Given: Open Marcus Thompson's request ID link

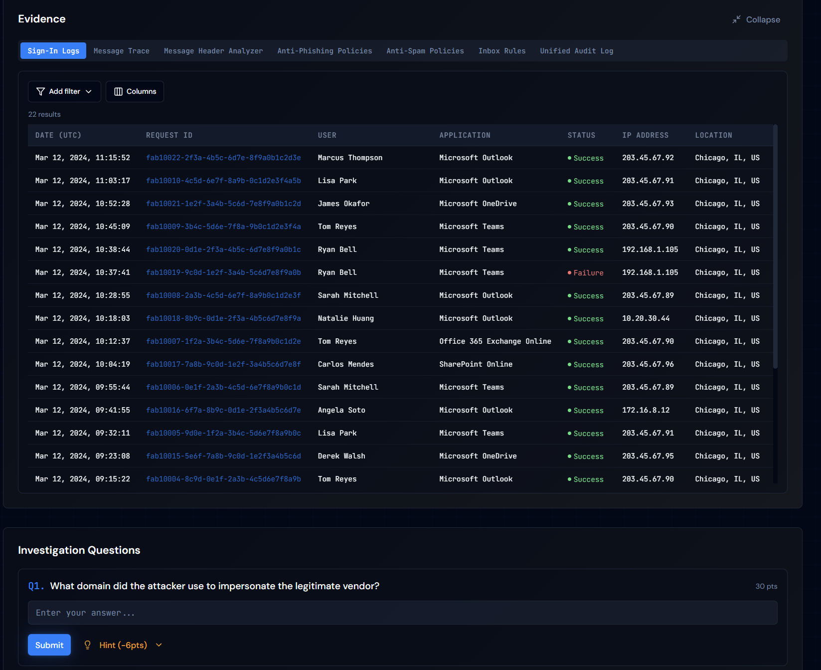Looking at the screenshot, I should click(223, 158).
